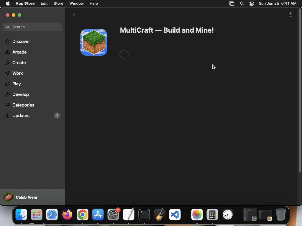Open the Edit menu
The image size is (302, 226).
click(x=44, y=3)
